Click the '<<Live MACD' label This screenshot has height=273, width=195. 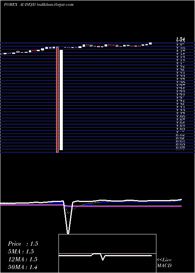coord(164,263)
